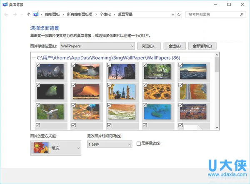Go up one level with up arrow
Screen dimensions: 250x184
click(29, 15)
